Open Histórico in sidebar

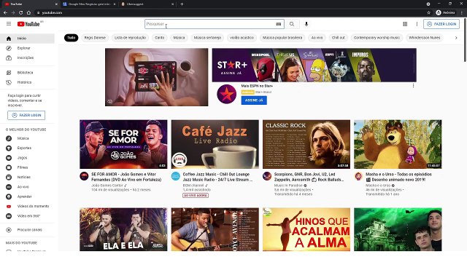click(27, 82)
